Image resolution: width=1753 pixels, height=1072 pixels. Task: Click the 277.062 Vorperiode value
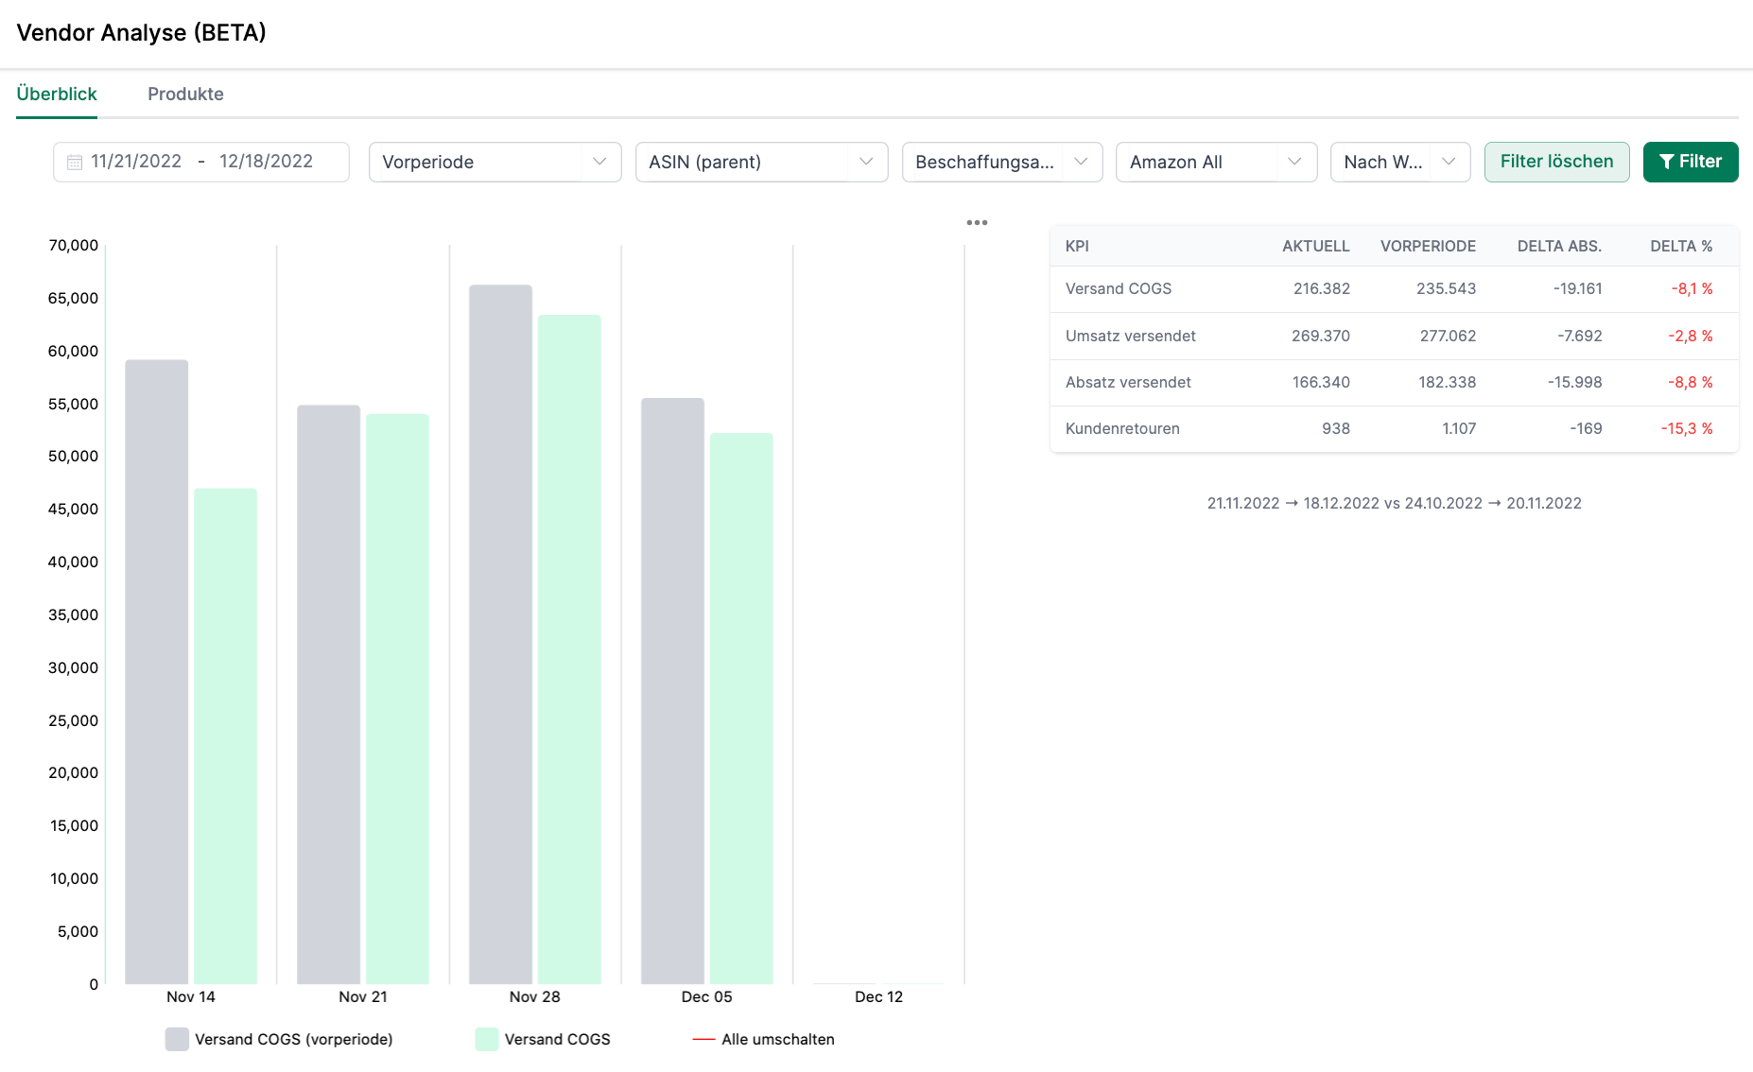(1448, 337)
